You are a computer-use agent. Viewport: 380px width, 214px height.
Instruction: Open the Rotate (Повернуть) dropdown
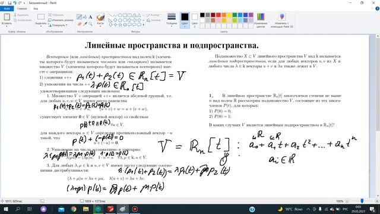(58, 25)
